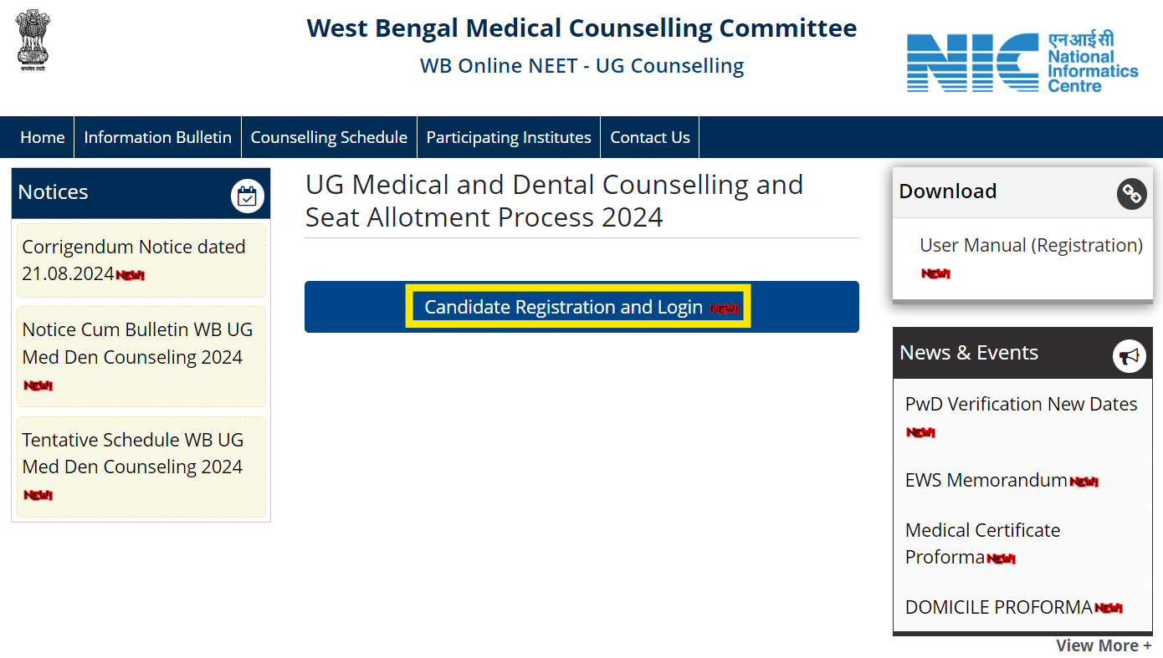Open PwD Verification New Dates news

point(1021,404)
